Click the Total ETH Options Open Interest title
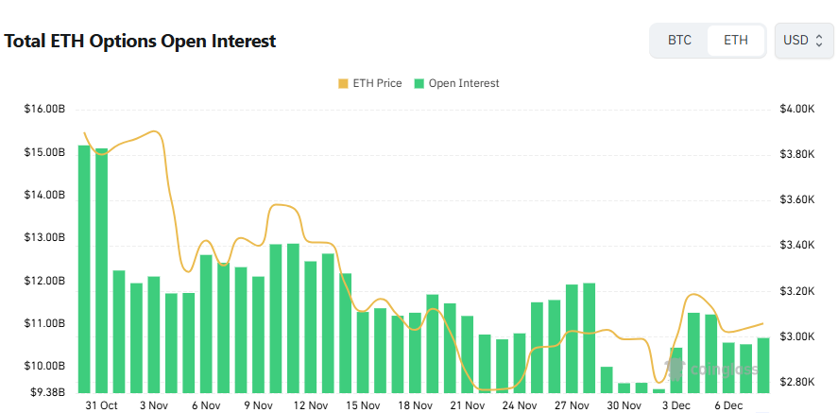The width and height of the screenshot is (838, 413). 141,42
